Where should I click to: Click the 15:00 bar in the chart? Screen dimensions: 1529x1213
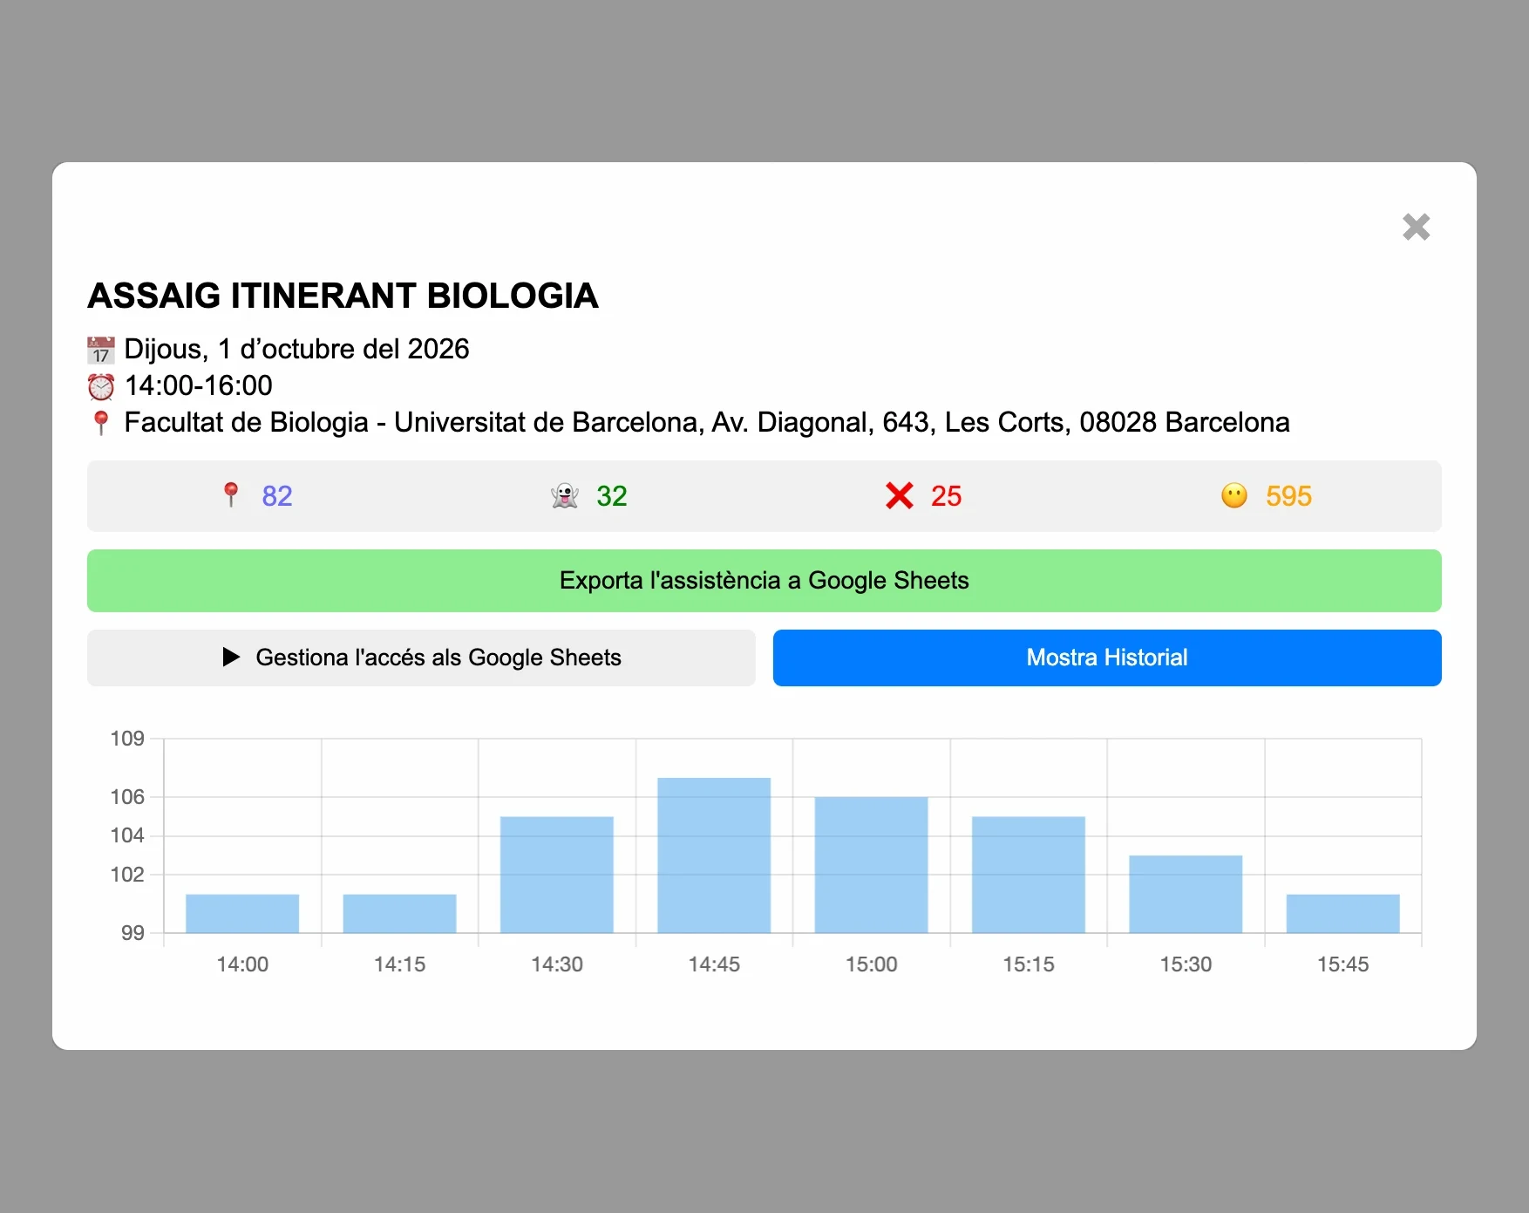[x=871, y=865]
